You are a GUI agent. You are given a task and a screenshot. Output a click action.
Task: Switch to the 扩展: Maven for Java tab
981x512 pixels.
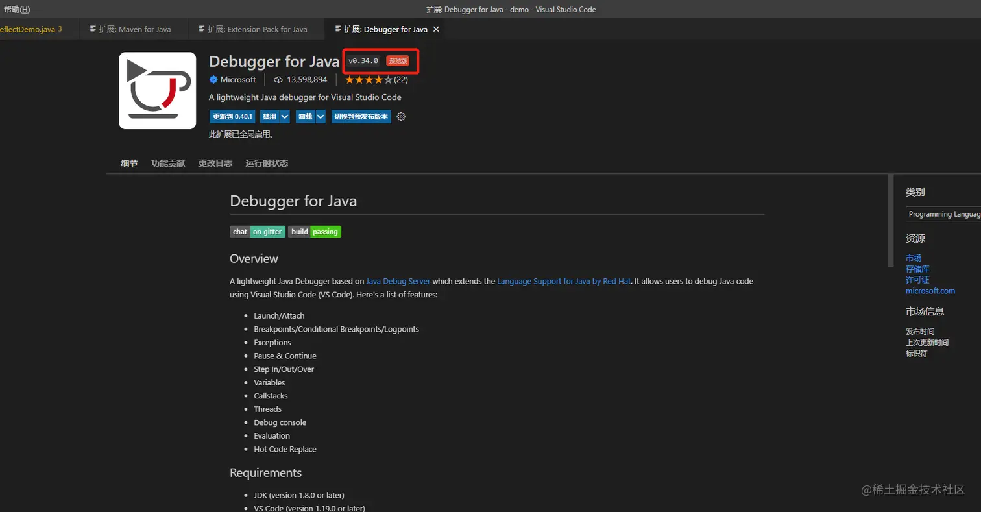tap(134, 29)
